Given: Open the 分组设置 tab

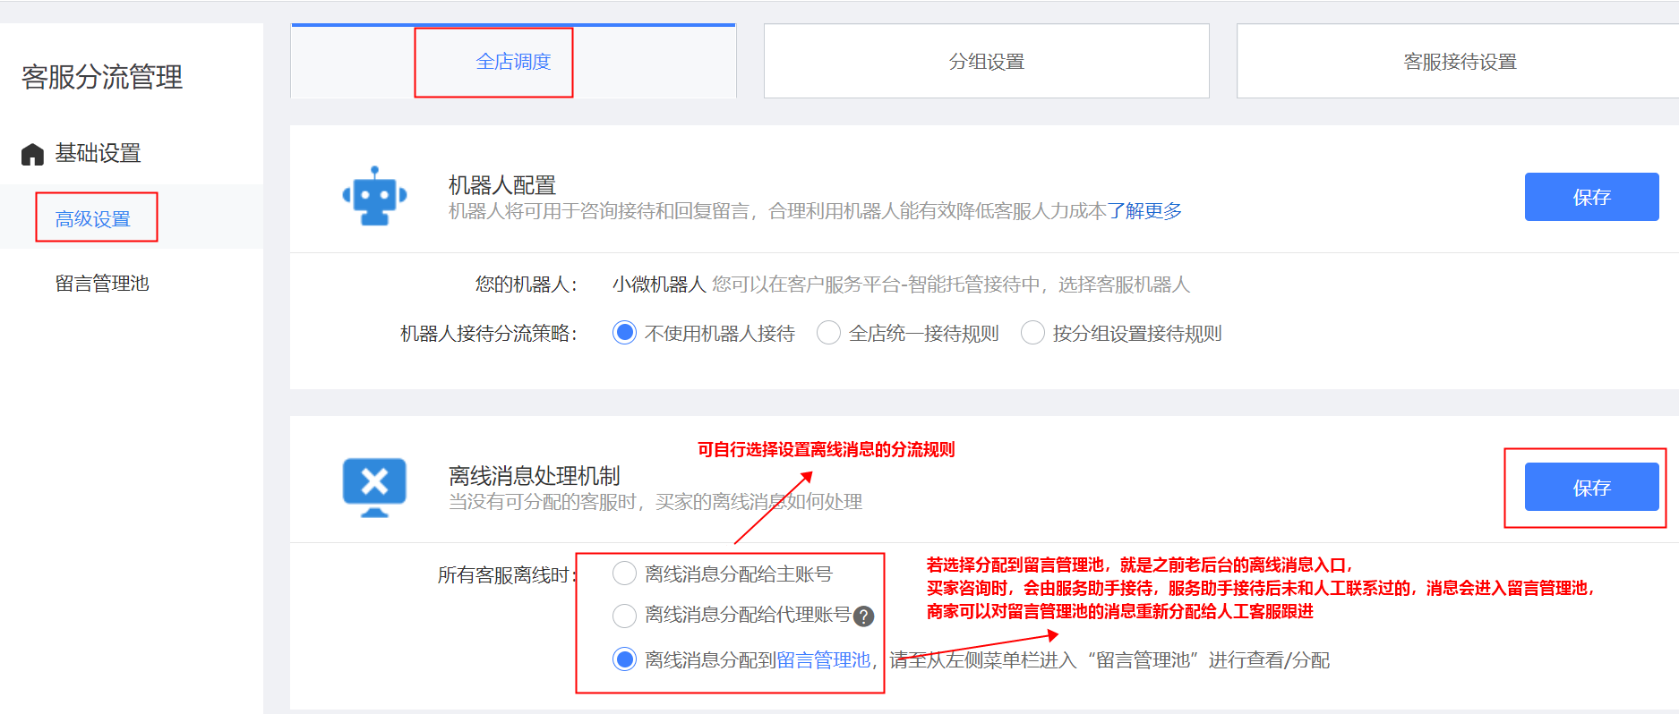Looking at the screenshot, I should click(986, 62).
